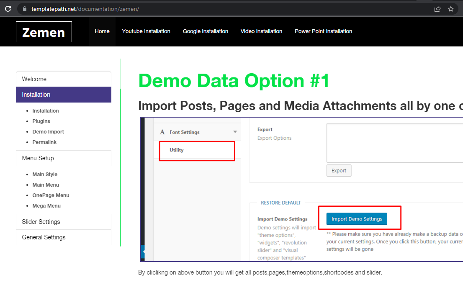Click inside the Export Options text area
The height and width of the screenshot is (285, 463).
coord(394,143)
